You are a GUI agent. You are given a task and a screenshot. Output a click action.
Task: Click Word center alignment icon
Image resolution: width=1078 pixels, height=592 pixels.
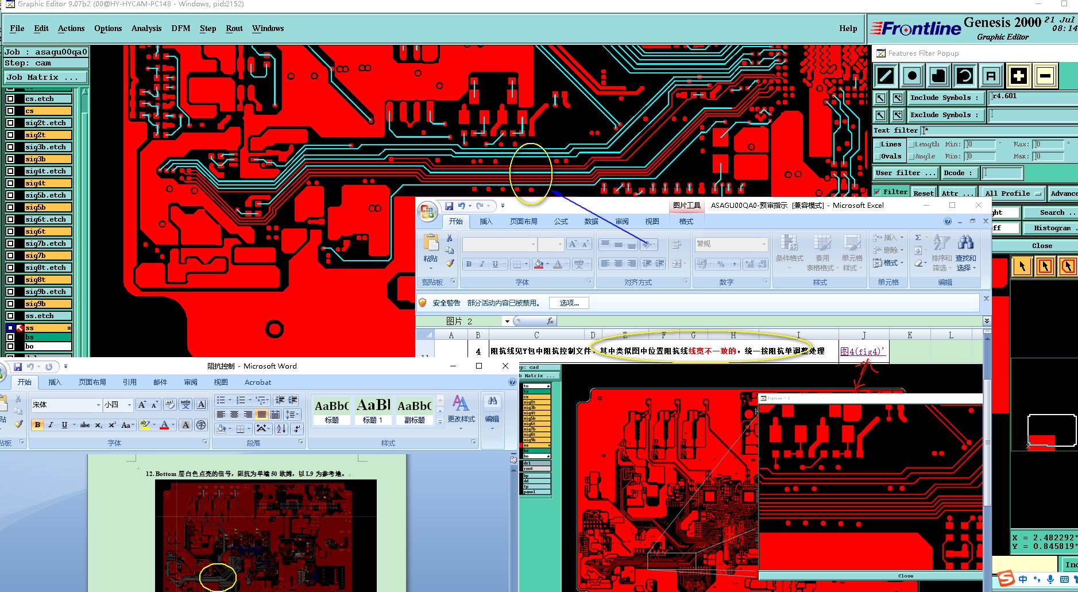coord(234,414)
